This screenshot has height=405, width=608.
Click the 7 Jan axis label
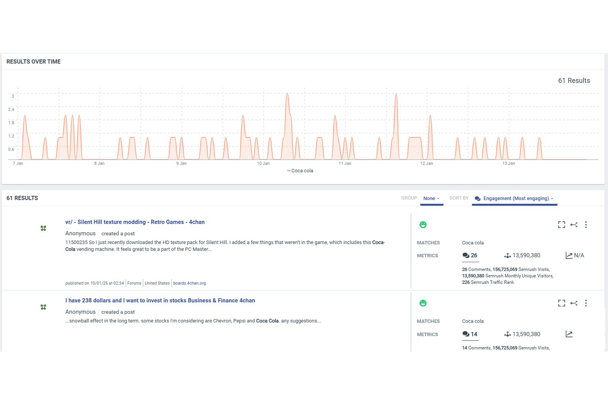coord(18,163)
